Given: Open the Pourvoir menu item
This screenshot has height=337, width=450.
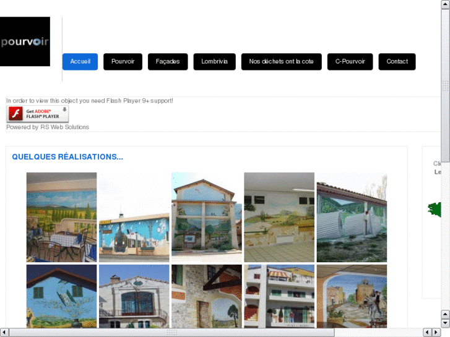Looking at the screenshot, I should pyautogui.click(x=123, y=62).
